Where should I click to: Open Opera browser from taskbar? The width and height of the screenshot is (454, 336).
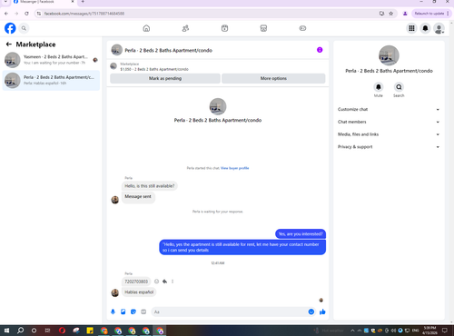[x=62, y=331]
